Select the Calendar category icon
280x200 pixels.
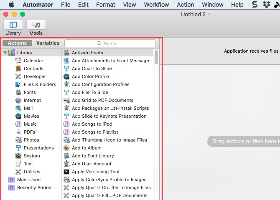pyautogui.click(x=18, y=61)
